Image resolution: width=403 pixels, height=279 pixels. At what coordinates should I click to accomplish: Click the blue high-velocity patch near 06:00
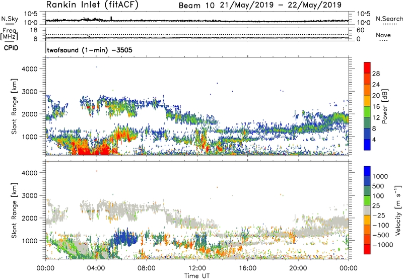tap(124, 238)
